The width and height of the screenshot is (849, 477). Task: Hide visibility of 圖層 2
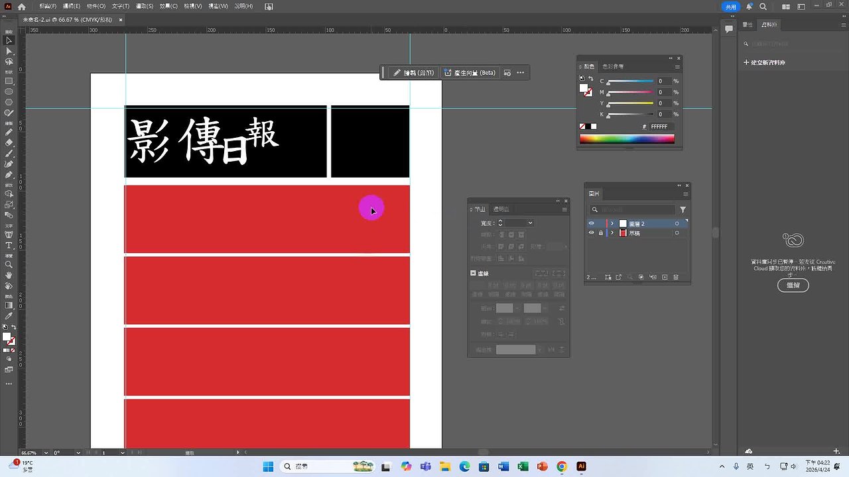pyautogui.click(x=592, y=223)
